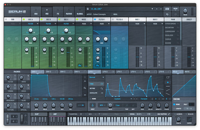Click the FREE LFO mode button

point(96,84)
